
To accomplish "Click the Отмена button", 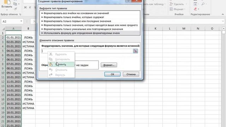I will click(131, 74).
